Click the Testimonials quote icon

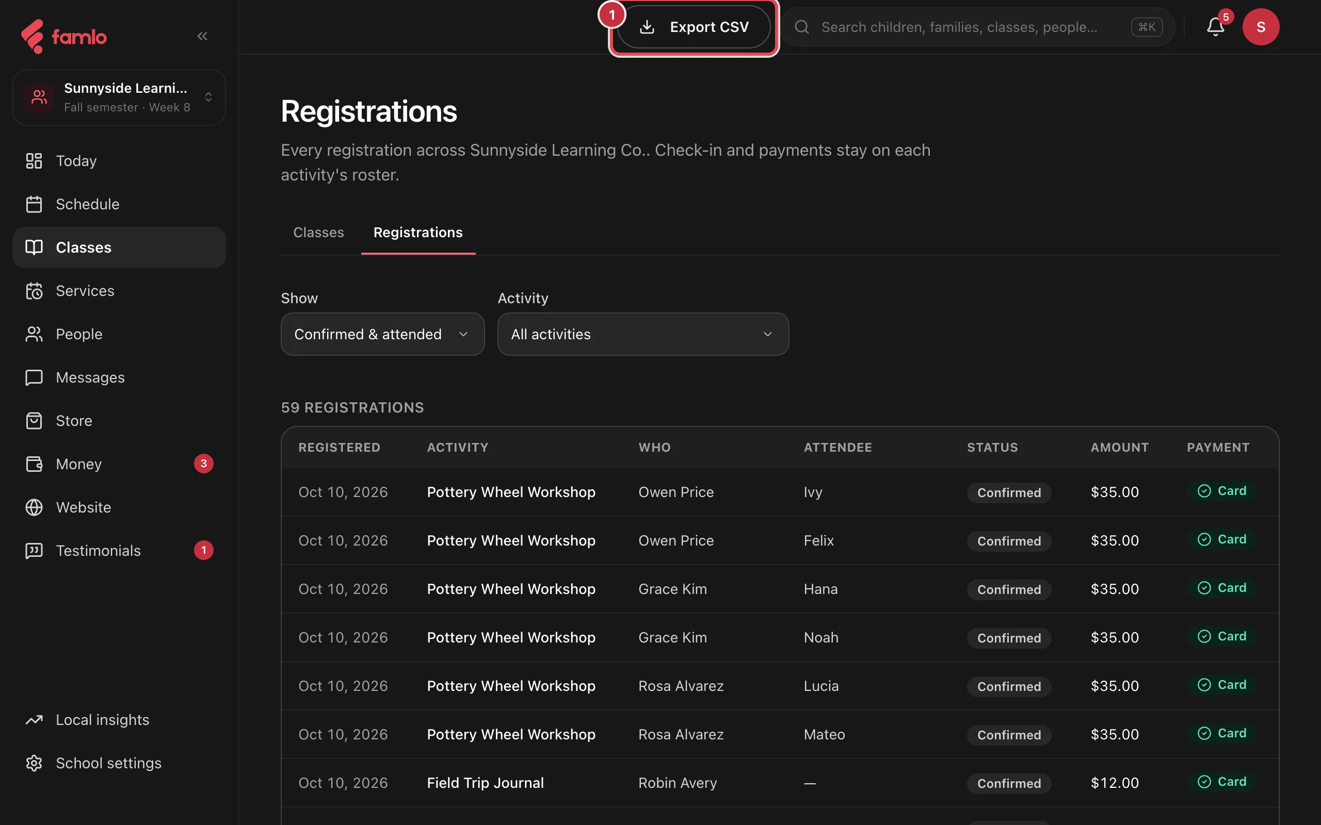click(34, 551)
